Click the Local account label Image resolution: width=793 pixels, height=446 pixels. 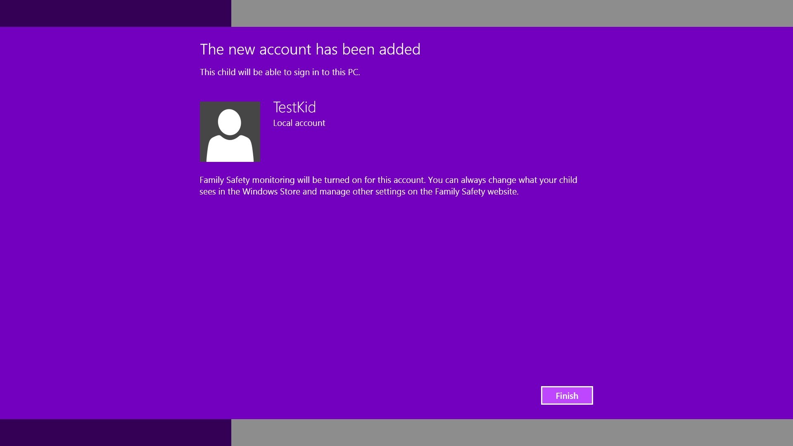(299, 123)
